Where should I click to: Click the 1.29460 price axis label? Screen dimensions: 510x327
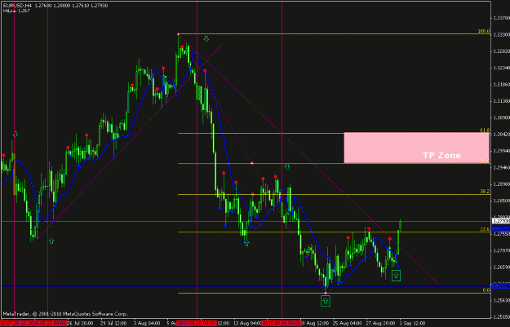(501, 168)
